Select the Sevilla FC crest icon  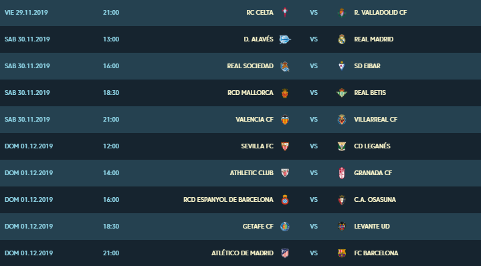click(285, 146)
